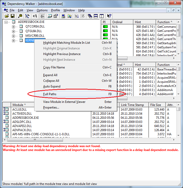Click the Configure Module Search Order icon

click(x=69, y=16)
